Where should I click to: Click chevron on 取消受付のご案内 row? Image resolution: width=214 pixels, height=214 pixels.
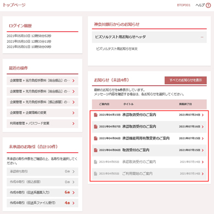(x=202, y=150)
